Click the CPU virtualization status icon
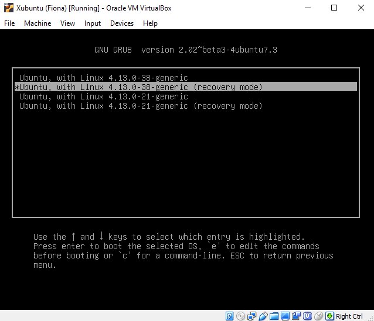 [307, 316]
